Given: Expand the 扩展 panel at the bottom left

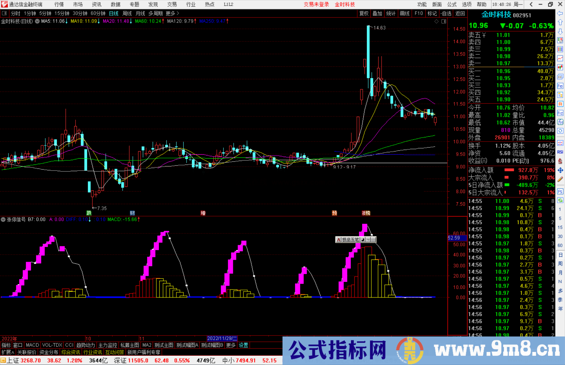Looking at the screenshot, I should (7, 352).
